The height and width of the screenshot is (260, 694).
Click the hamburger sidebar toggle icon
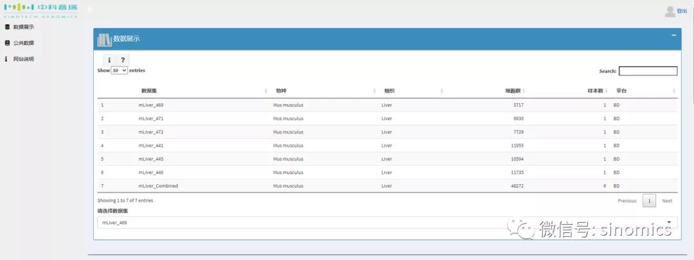90,10
